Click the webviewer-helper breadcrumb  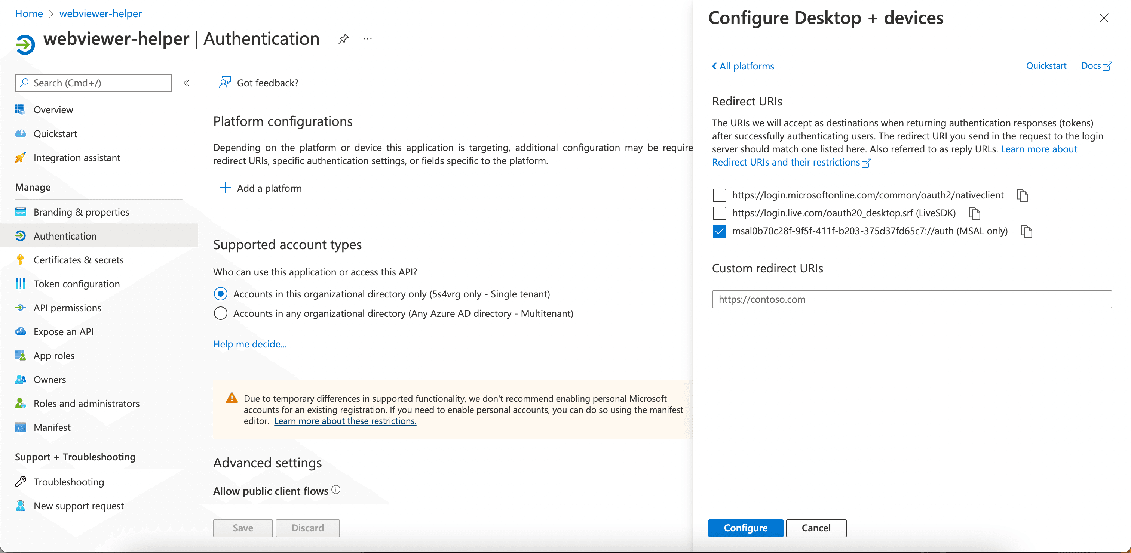pyautogui.click(x=101, y=13)
